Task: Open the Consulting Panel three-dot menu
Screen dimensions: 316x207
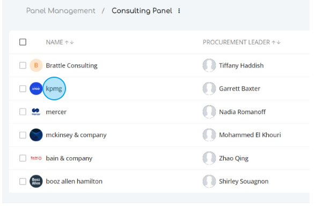Action: tap(179, 11)
